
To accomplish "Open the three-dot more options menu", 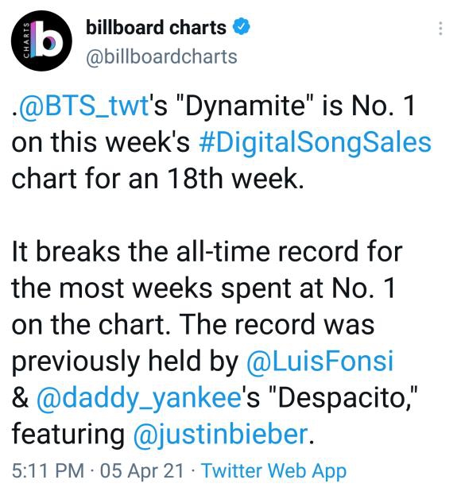I will click(440, 29).
